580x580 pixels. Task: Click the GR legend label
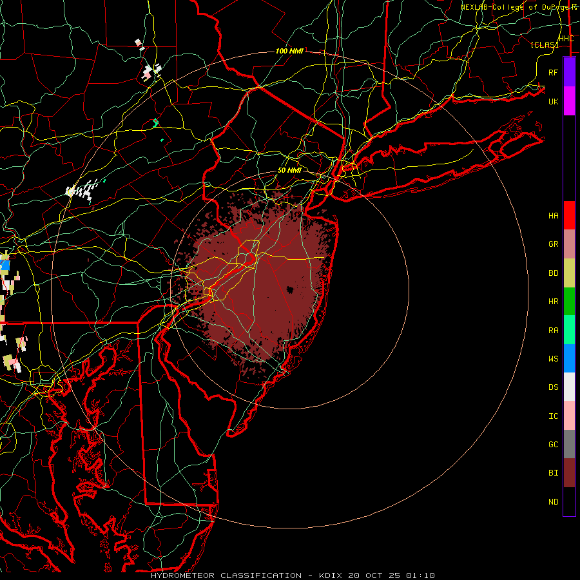[553, 244]
